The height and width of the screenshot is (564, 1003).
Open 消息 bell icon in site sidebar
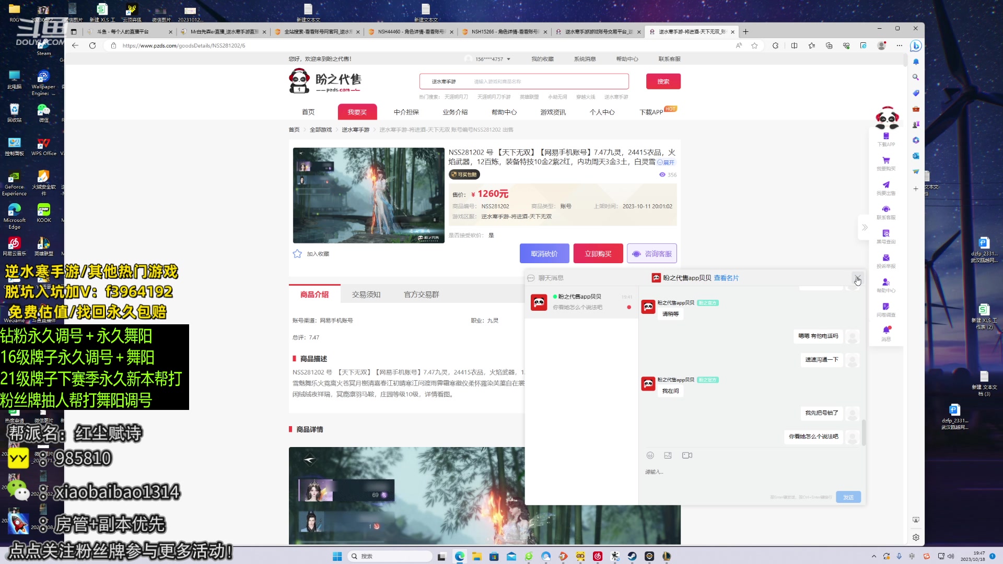point(886,330)
